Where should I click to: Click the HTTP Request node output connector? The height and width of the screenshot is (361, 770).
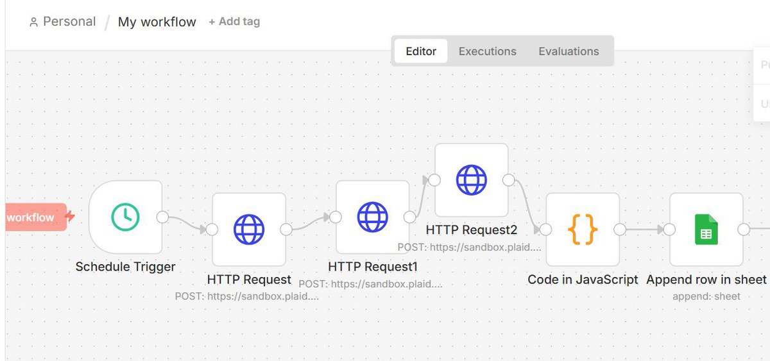point(287,229)
